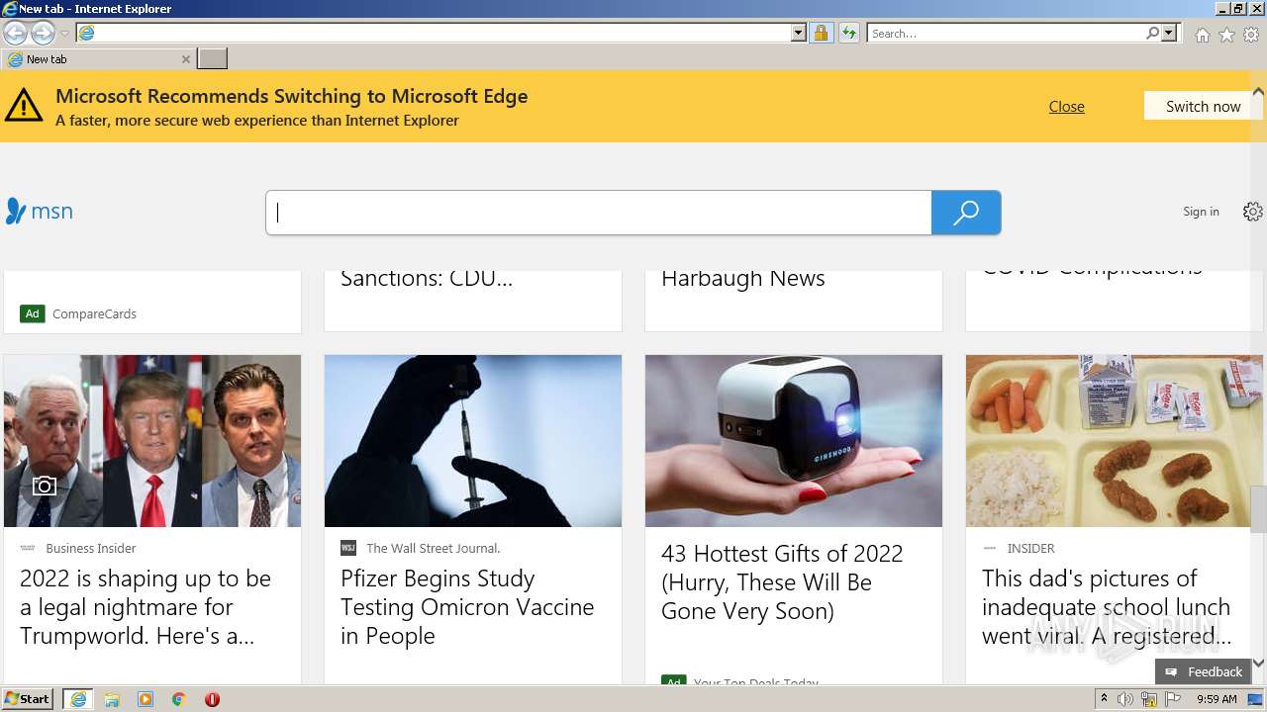This screenshot has height=712, width=1267.
Task: Open the mini projector gifts thumbnail
Action: [x=794, y=441]
